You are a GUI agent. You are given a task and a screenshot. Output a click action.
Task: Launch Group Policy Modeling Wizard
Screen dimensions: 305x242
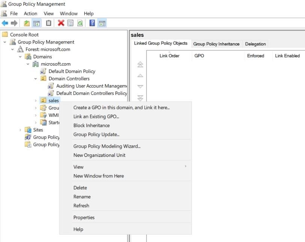pyautogui.click(x=125, y=146)
